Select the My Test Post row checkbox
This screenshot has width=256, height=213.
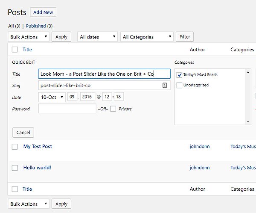15,146
